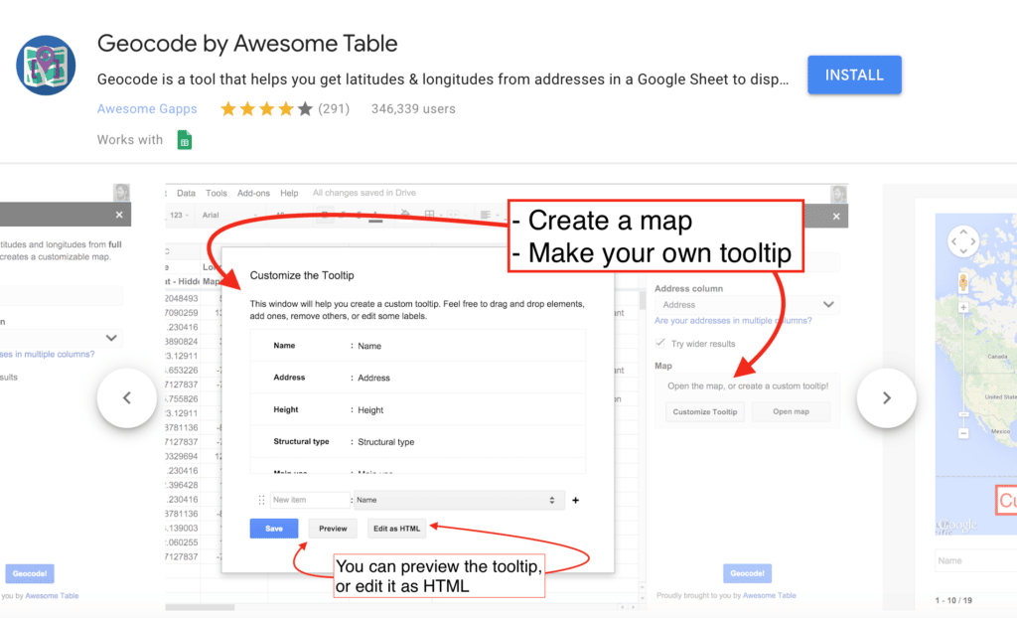Click the drag handle beside New item
Screen dimensions: 1017x618
261,500
